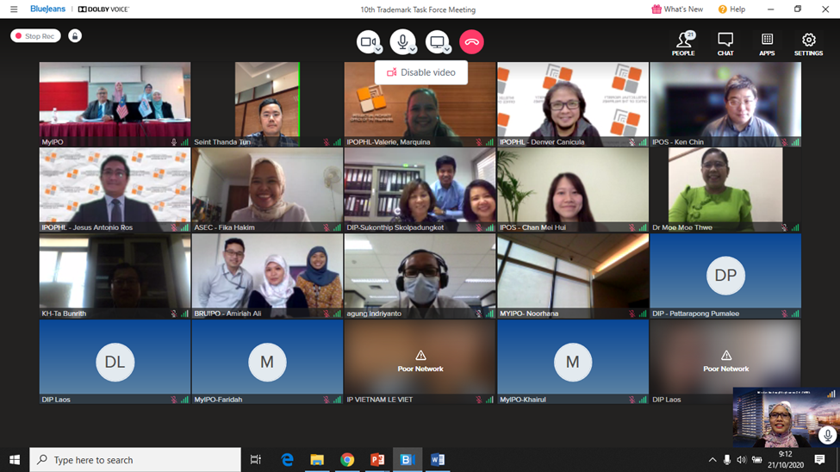Open Microsoft Edge from the taskbar
The height and width of the screenshot is (472, 840).
pyautogui.click(x=287, y=460)
